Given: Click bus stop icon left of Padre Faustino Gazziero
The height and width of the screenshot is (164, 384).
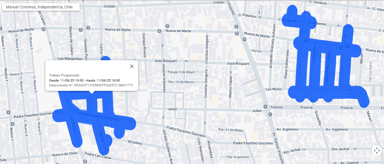Looking at the screenshot, I should (x=9, y=112).
